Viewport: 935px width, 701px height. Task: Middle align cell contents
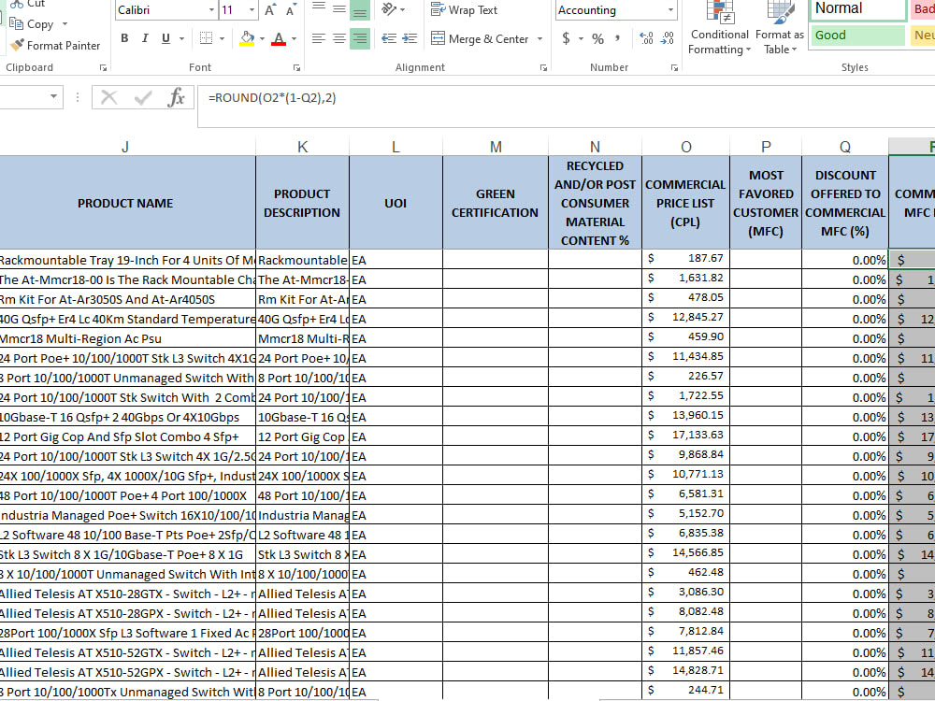(x=338, y=9)
